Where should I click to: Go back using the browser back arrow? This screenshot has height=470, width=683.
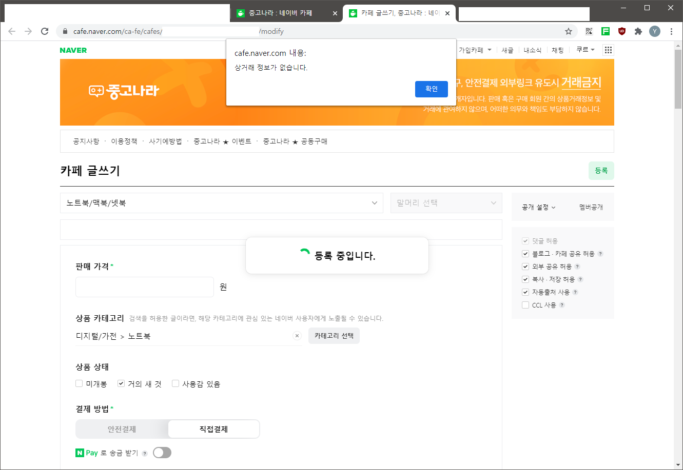pos(12,31)
